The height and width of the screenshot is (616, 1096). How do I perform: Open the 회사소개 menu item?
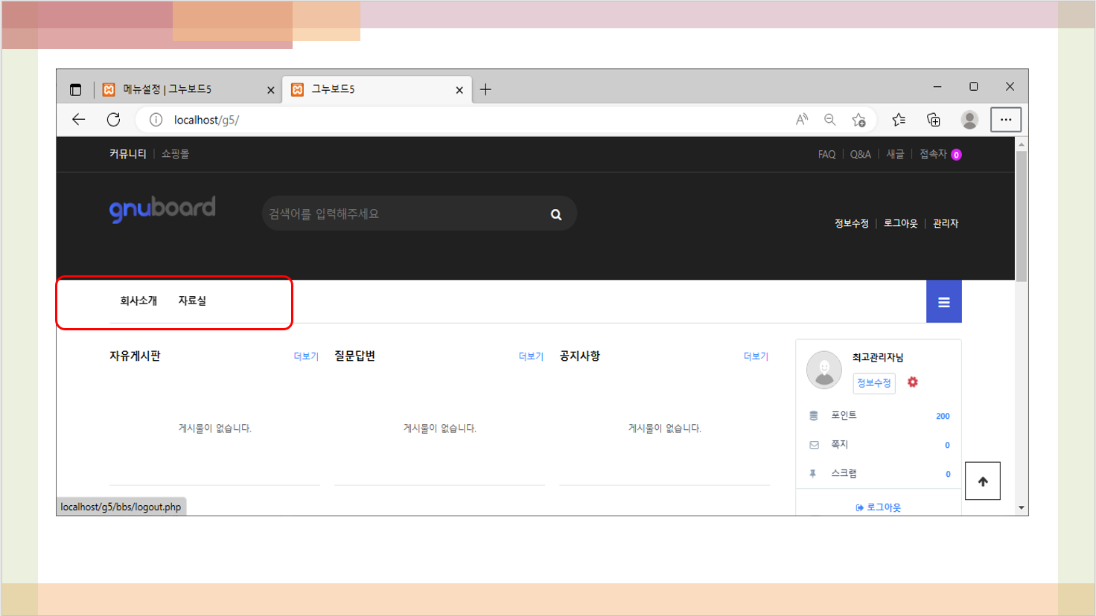point(138,301)
